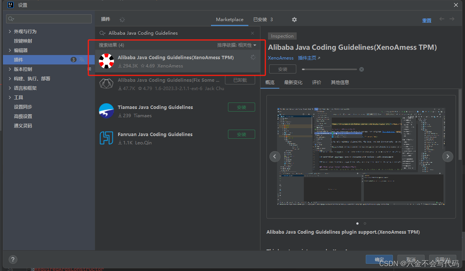Expand the 语言和框架 settings group
Viewport: 465px width, 271px height.
pos(10,88)
